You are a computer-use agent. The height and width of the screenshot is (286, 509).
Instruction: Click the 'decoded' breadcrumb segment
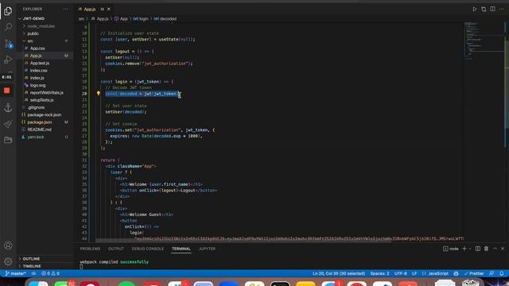coord(165,19)
